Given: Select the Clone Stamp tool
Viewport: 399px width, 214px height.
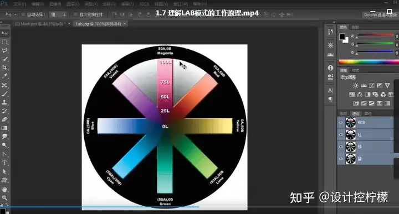Looking at the screenshot, I should pos(4,102).
